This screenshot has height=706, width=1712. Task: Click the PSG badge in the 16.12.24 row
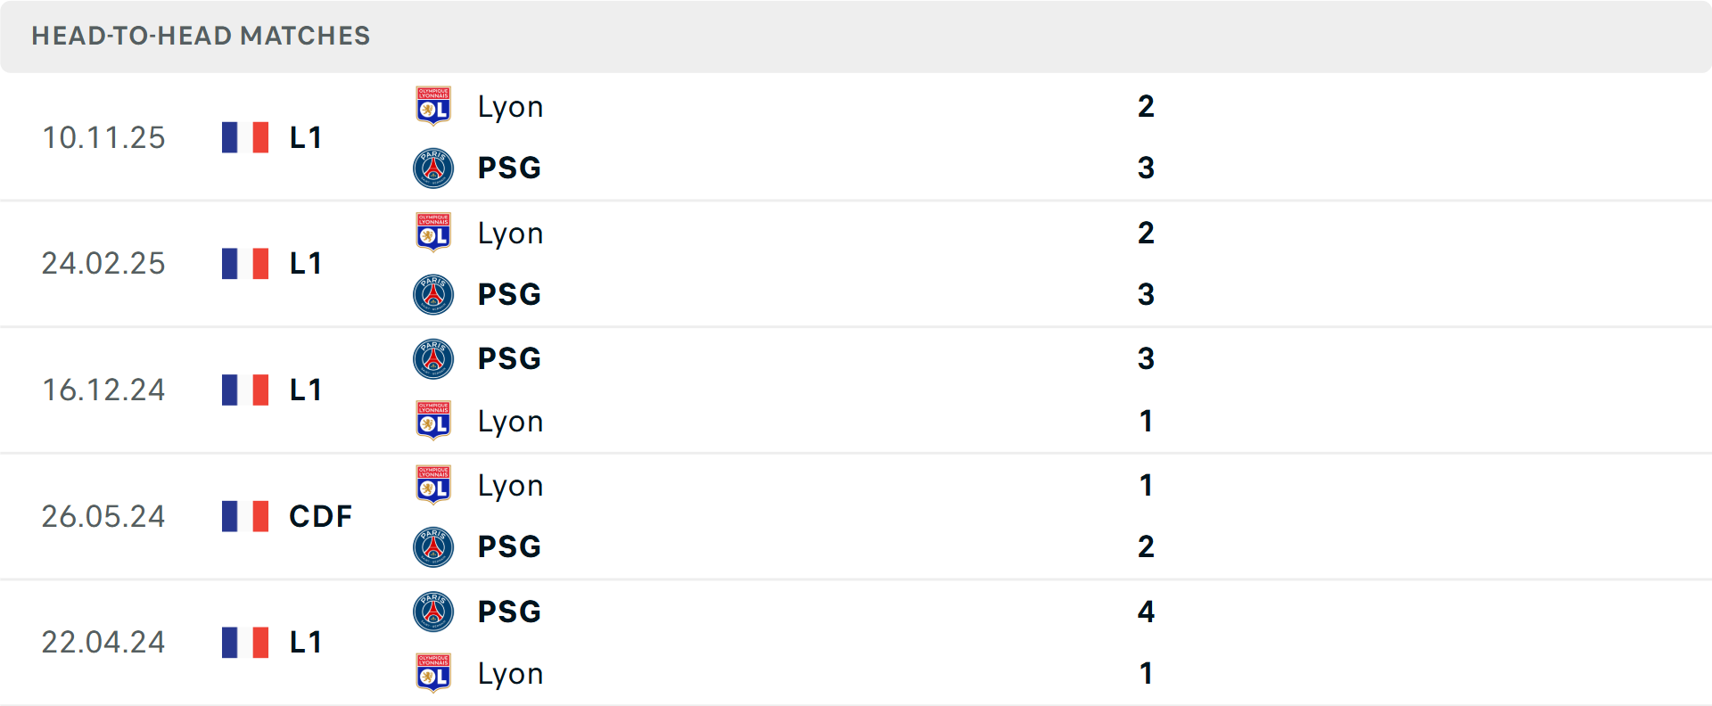[x=433, y=359]
